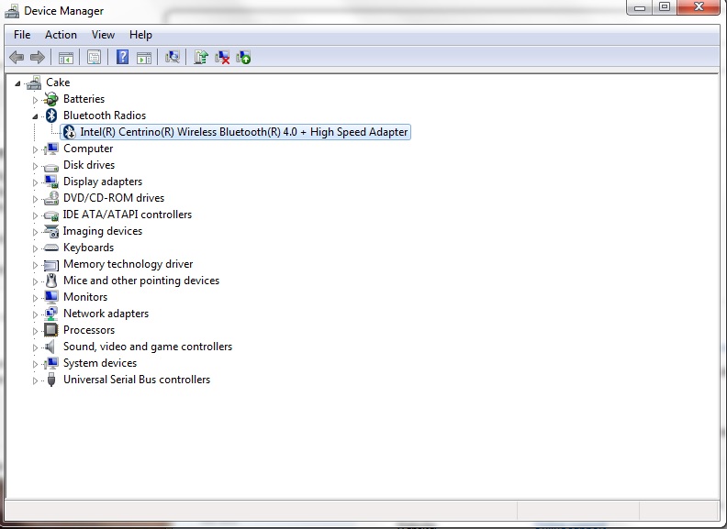
Task: Open the Help menu
Action: tap(140, 35)
